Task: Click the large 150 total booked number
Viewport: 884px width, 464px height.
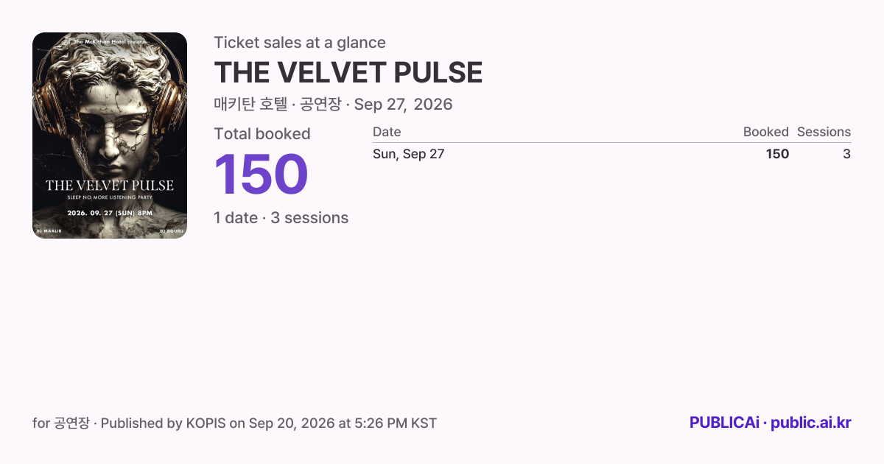Action: [x=261, y=175]
